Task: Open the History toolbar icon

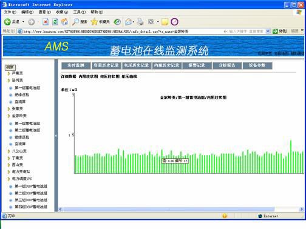Action: tap(117, 22)
